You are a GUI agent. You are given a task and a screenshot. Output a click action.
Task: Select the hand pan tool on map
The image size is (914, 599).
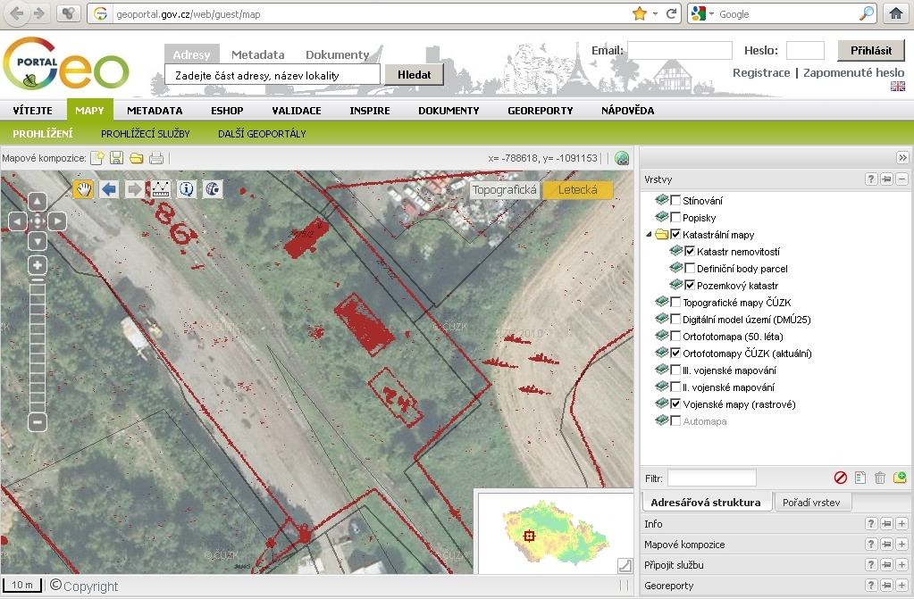pyautogui.click(x=84, y=188)
